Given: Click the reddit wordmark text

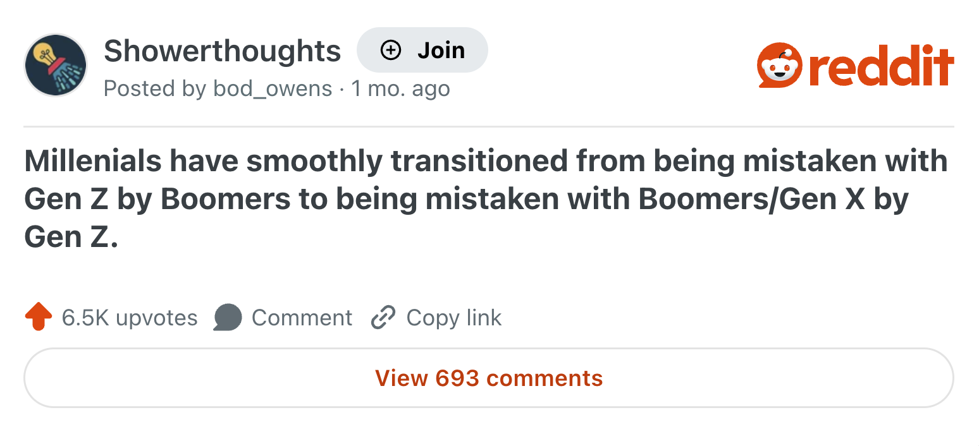Looking at the screenshot, I should coord(882,66).
